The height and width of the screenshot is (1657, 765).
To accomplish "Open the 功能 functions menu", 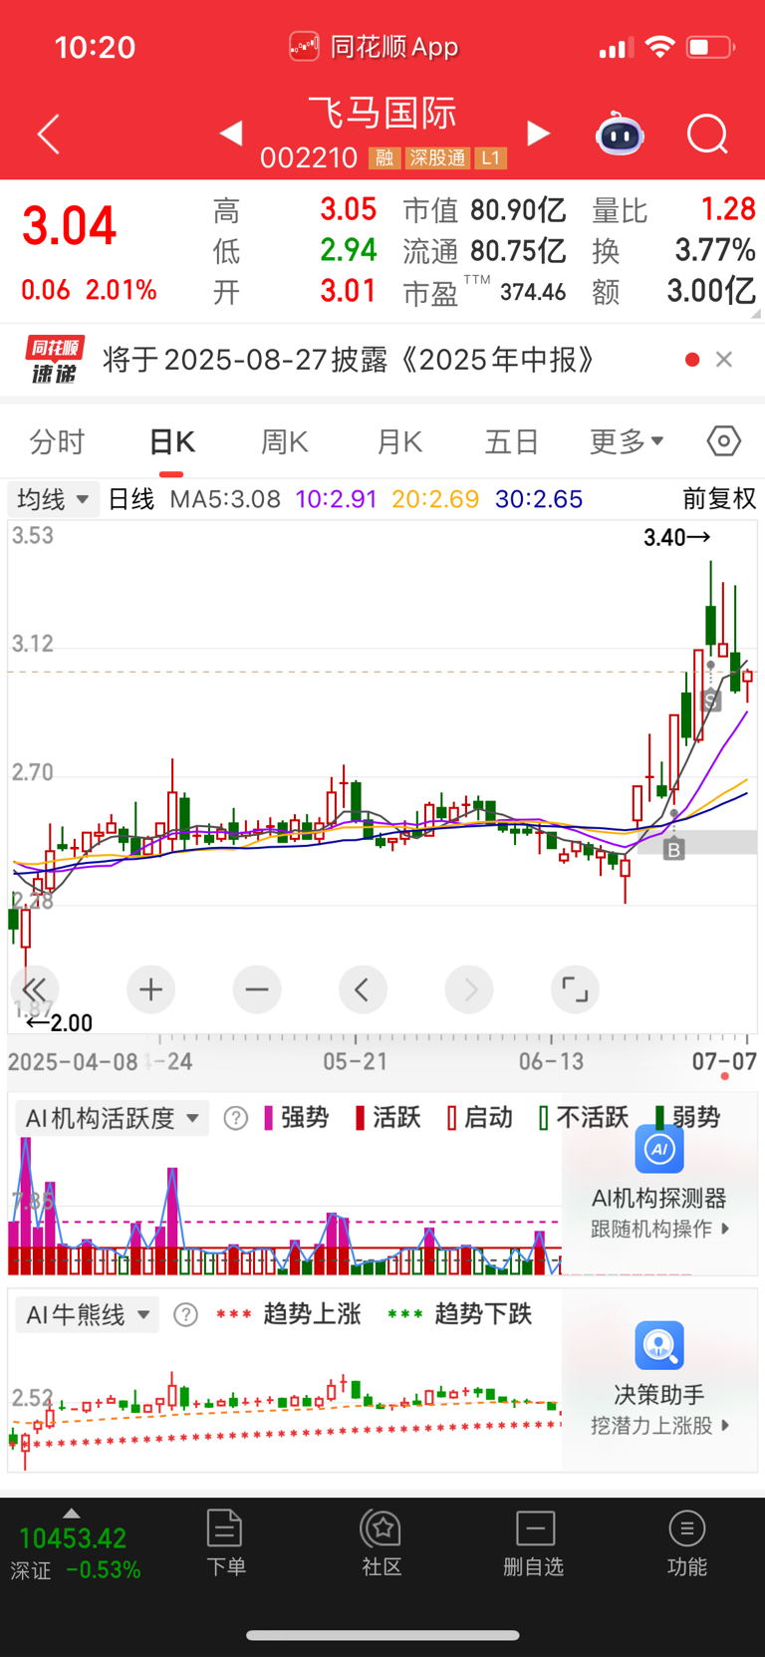I will 687,1543.
